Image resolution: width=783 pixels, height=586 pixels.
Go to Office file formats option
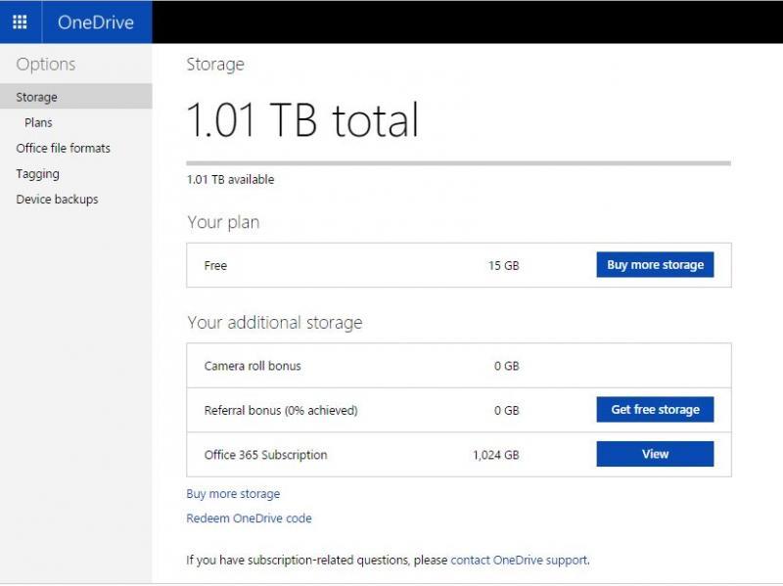[x=63, y=149]
